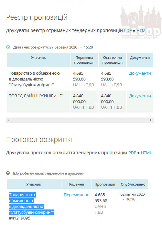162x225 pixels.
Task: Click Статусбудінжиніринг final proposal 4 685 593,68
Action: pyautogui.click(x=107, y=76)
